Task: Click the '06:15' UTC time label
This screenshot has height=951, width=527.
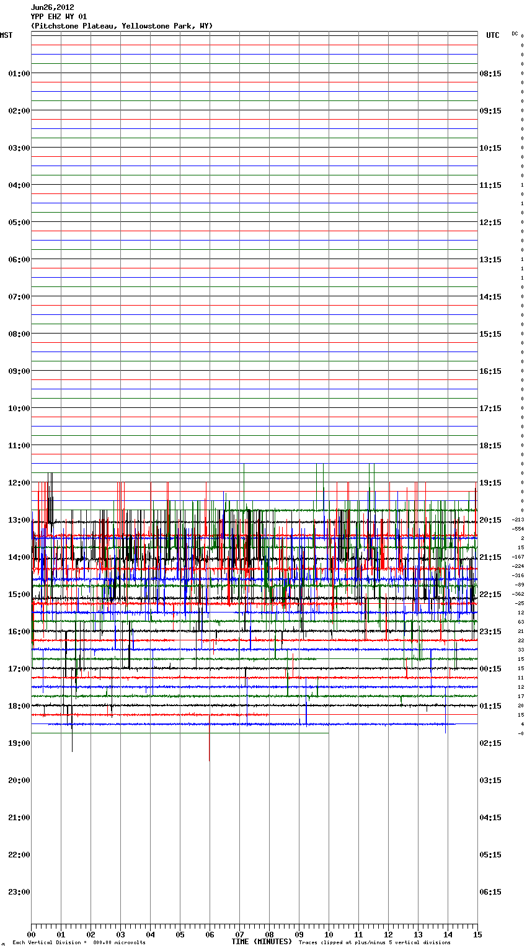Action: (490, 892)
